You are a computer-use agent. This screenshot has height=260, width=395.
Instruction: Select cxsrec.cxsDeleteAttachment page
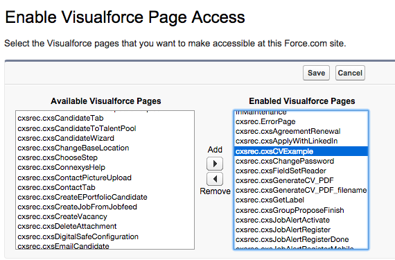coord(105,226)
